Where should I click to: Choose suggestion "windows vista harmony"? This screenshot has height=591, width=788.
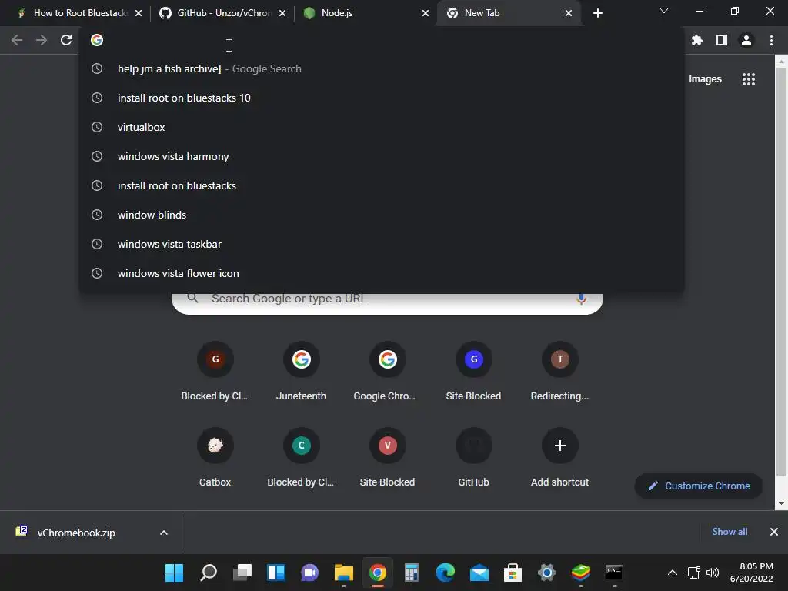pyautogui.click(x=382, y=156)
